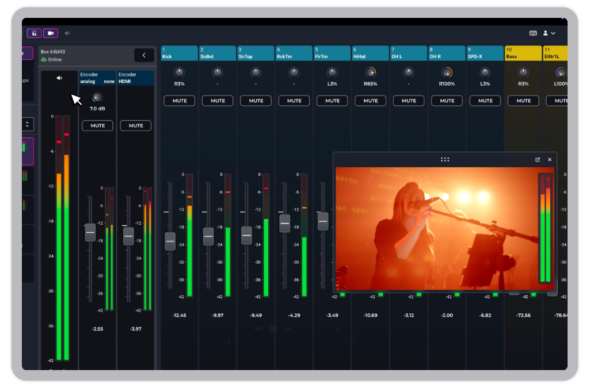Collapse the Box 64bf43 panel with the chevron
The width and height of the screenshot is (590, 388).
pos(144,55)
